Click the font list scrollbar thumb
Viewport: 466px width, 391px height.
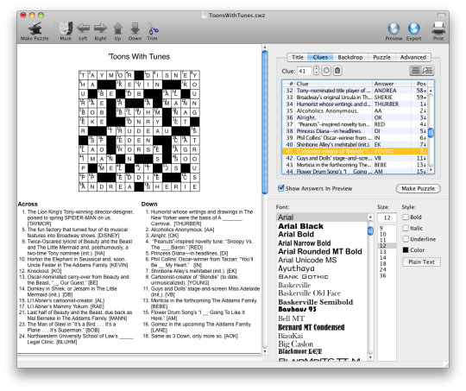[370, 231]
